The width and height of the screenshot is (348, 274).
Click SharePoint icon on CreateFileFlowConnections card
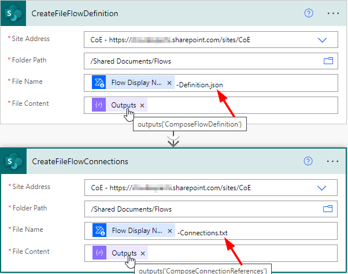tap(13, 161)
